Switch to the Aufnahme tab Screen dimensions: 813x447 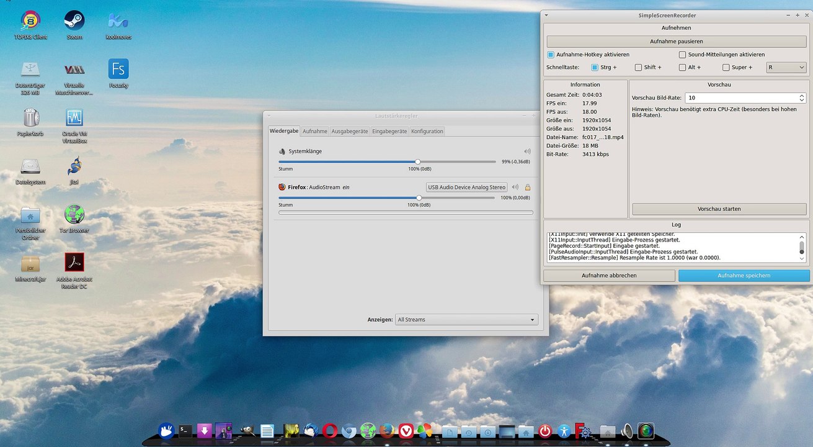point(315,131)
